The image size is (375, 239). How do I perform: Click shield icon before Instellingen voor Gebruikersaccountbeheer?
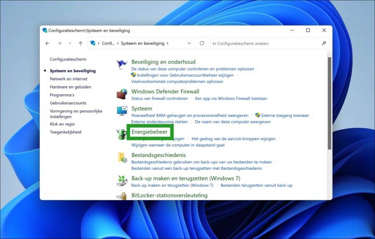point(133,75)
